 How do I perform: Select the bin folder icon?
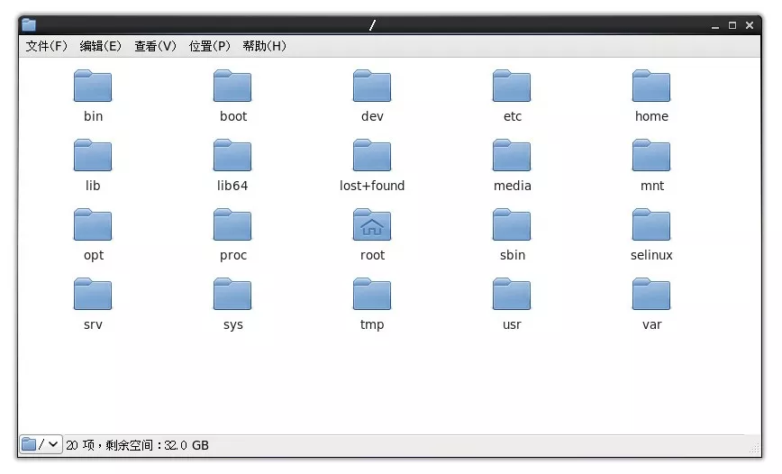(x=93, y=86)
